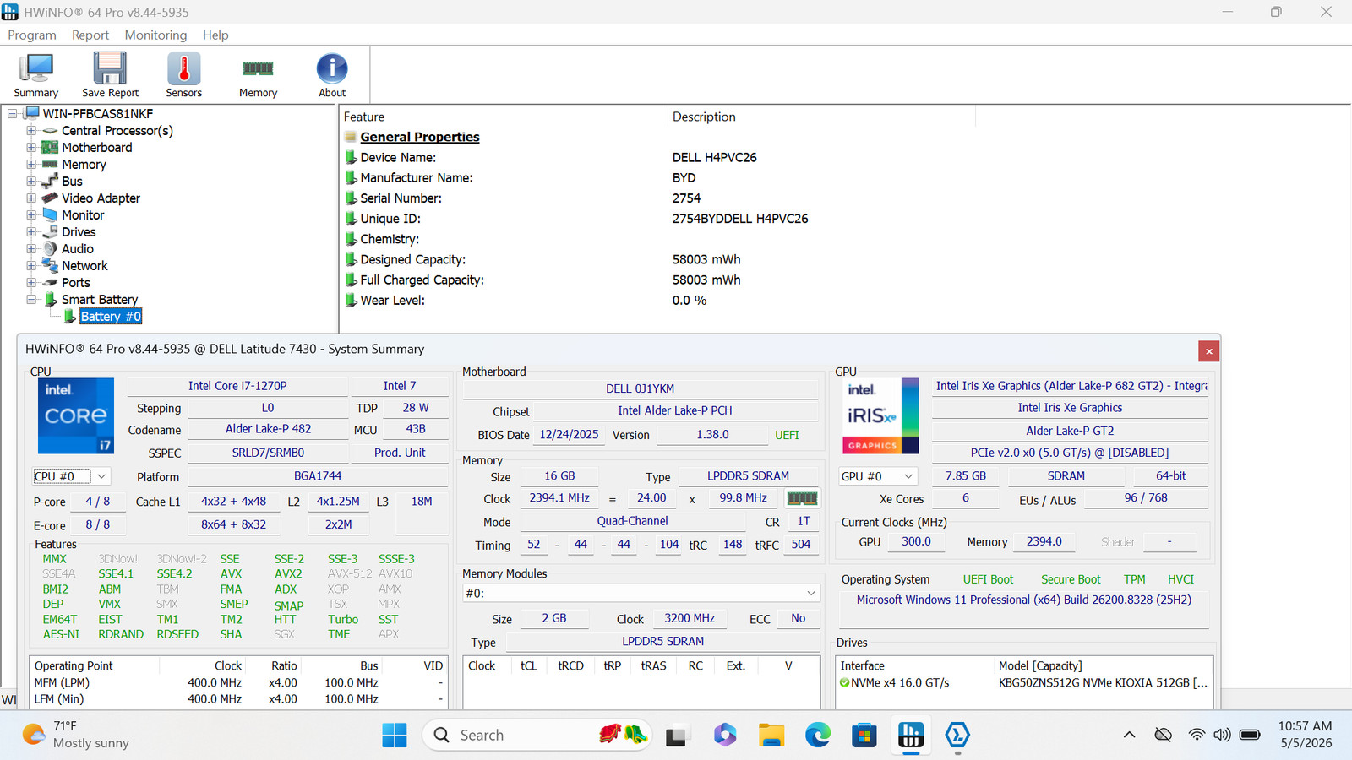The image size is (1352, 760).
Task: Click the DELL 0J1YKM motherboard field
Action: click(641, 388)
